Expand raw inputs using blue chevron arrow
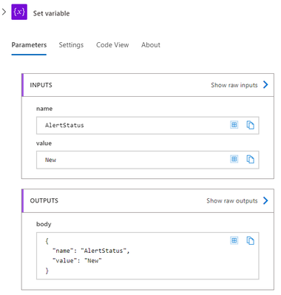 (x=265, y=85)
